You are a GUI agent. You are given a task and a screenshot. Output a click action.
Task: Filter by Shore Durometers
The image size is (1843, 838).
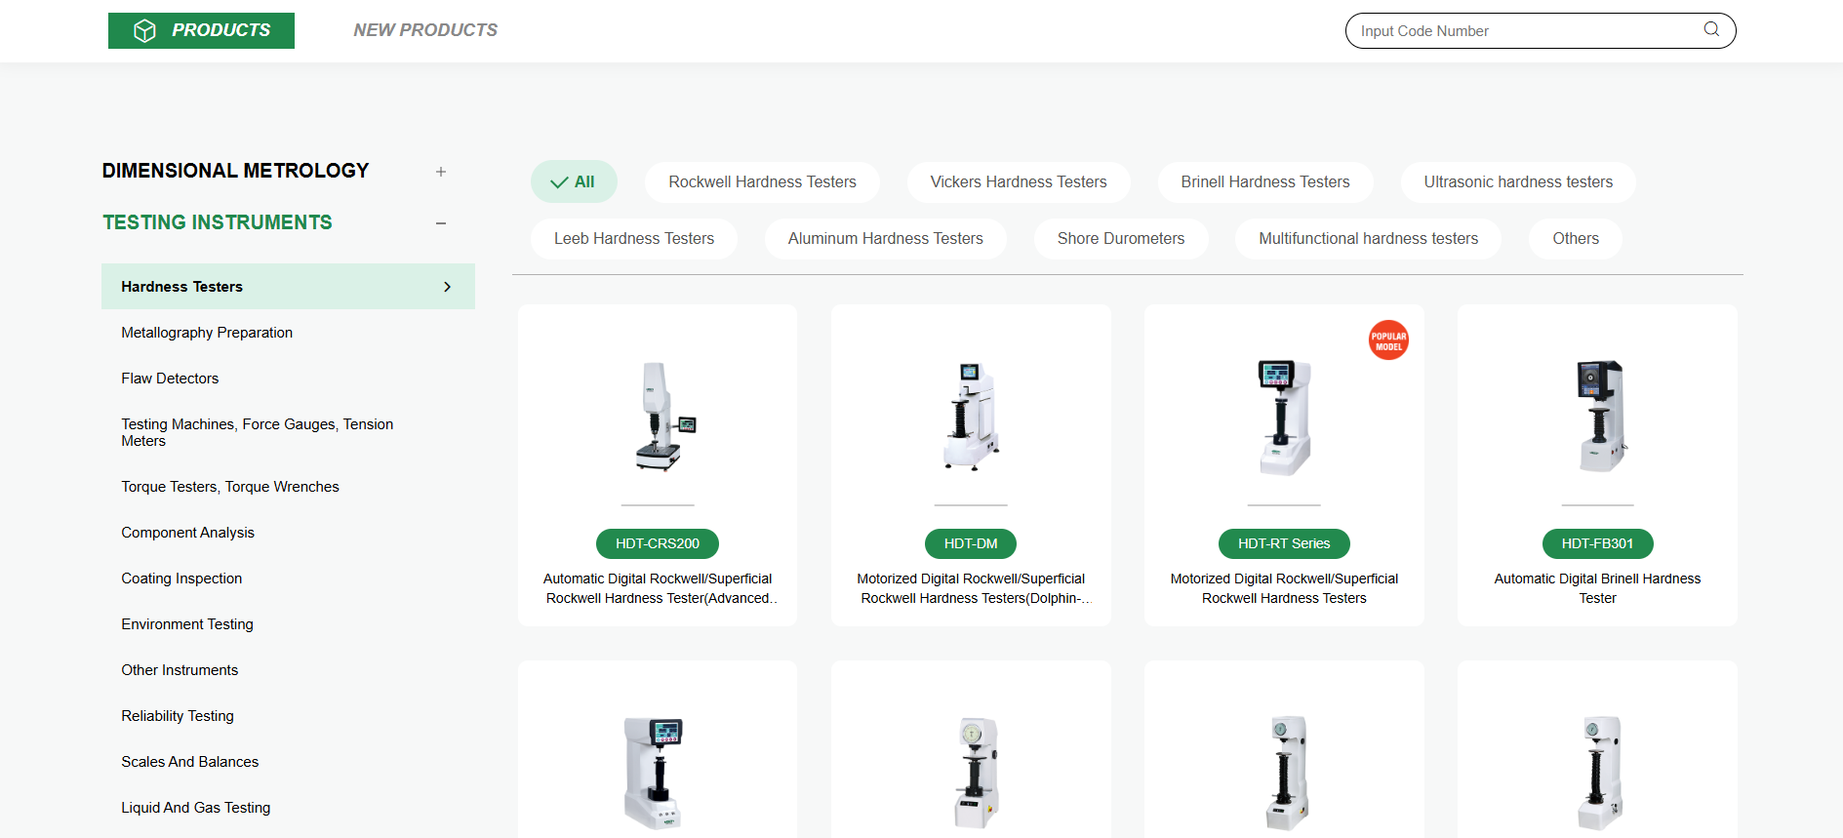click(1120, 239)
